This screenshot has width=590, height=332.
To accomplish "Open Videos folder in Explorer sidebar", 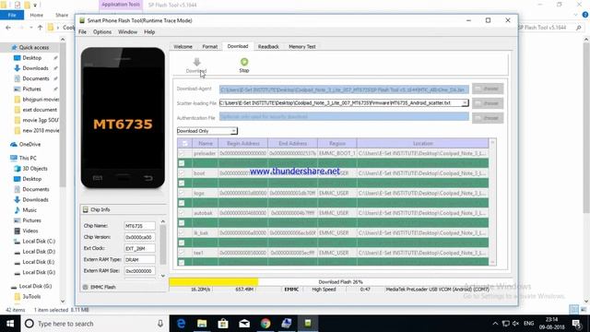I will pyautogui.click(x=30, y=231).
